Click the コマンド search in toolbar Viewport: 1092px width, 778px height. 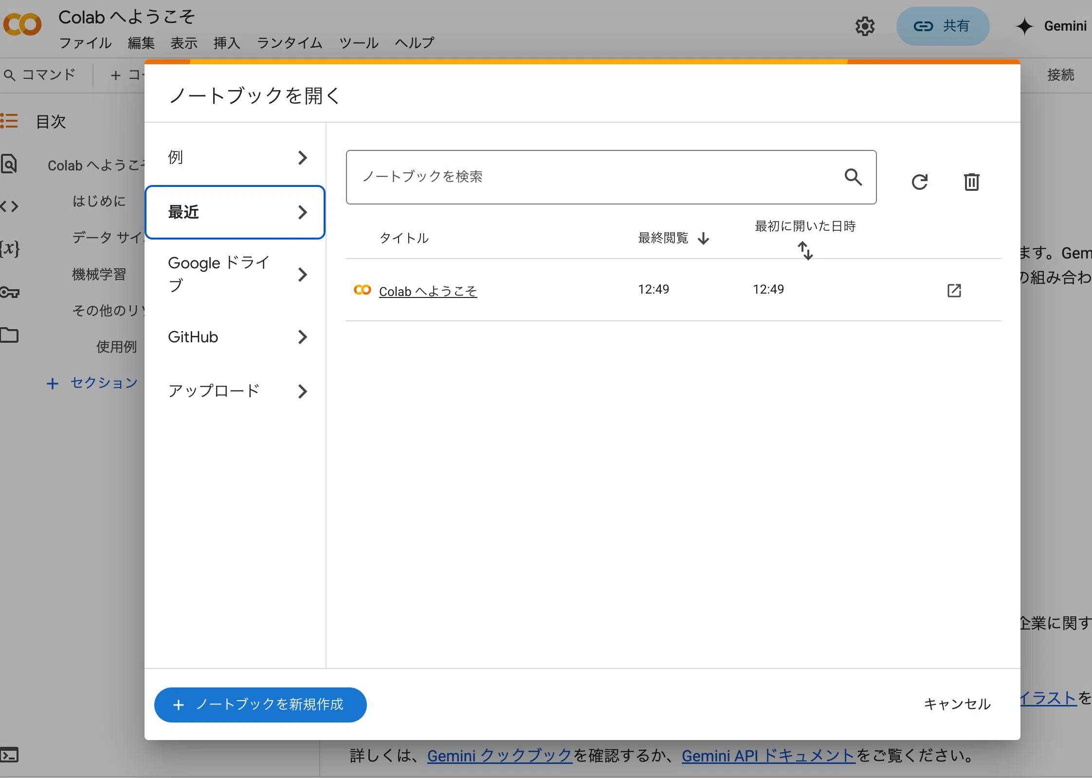tap(40, 74)
